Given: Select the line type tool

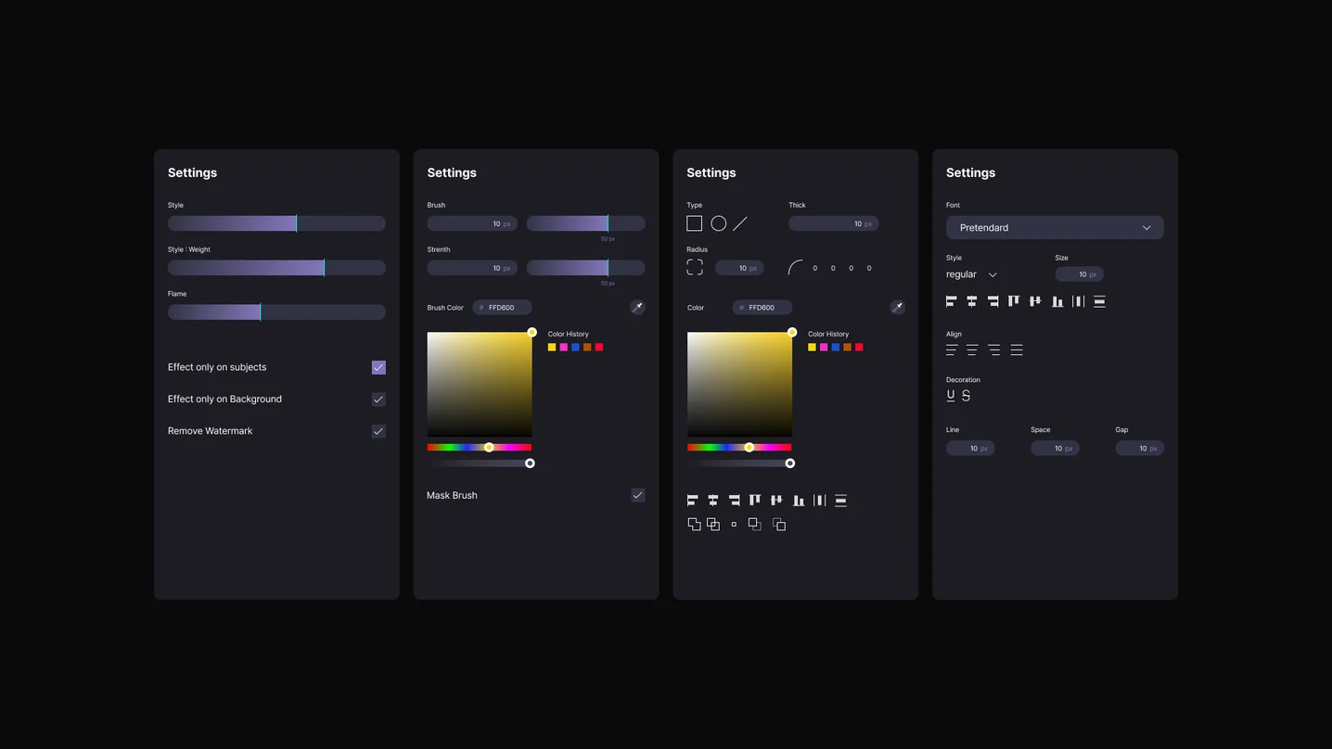Looking at the screenshot, I should (741, 222).
